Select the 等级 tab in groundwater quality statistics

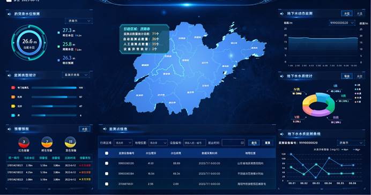[347, 76]
